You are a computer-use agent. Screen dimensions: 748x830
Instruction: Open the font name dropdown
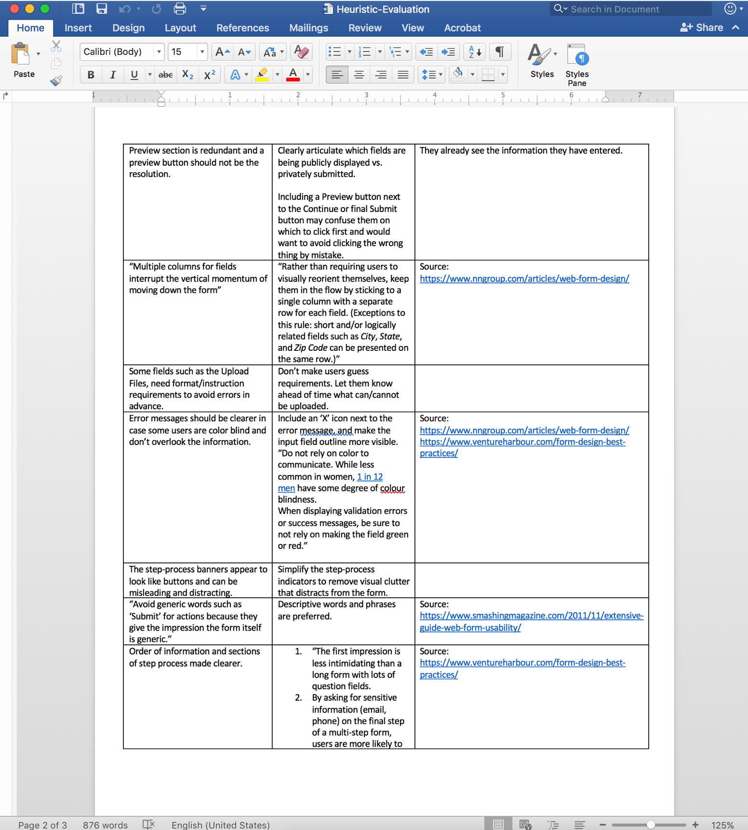[159, 52]
